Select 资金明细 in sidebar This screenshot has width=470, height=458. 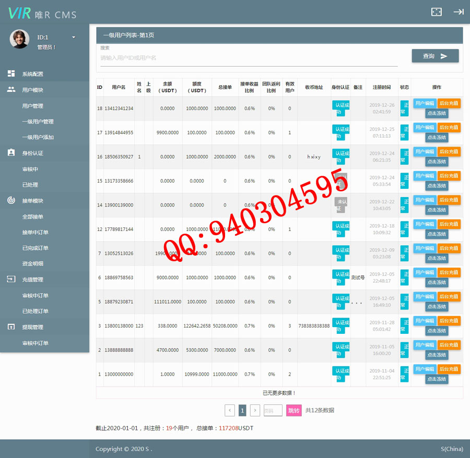32,263
